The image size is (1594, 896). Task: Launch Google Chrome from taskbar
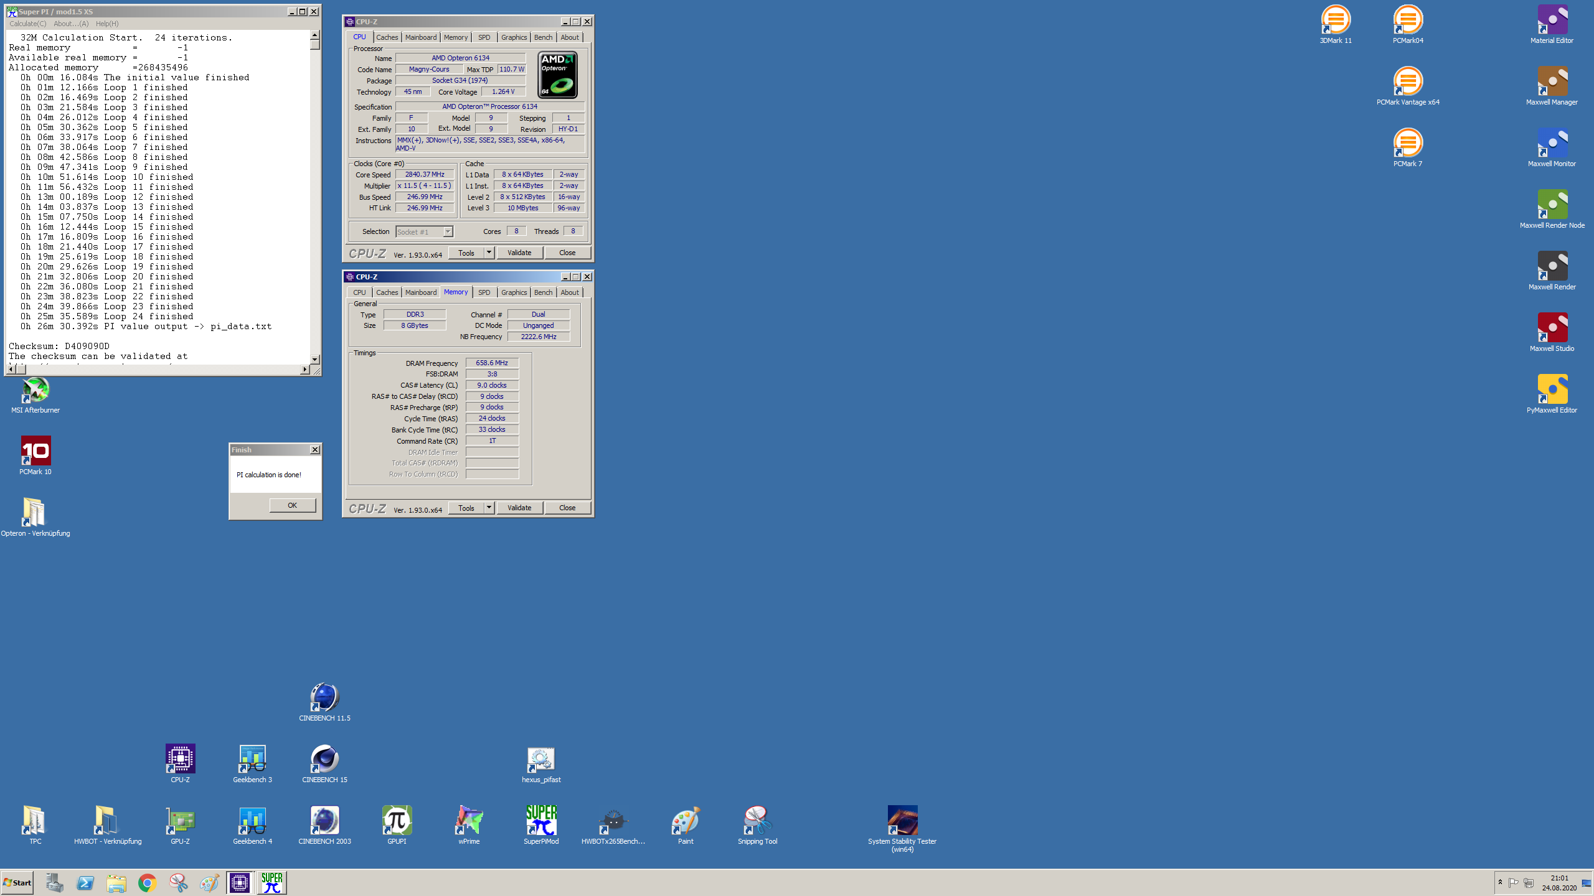coord(148,882)
